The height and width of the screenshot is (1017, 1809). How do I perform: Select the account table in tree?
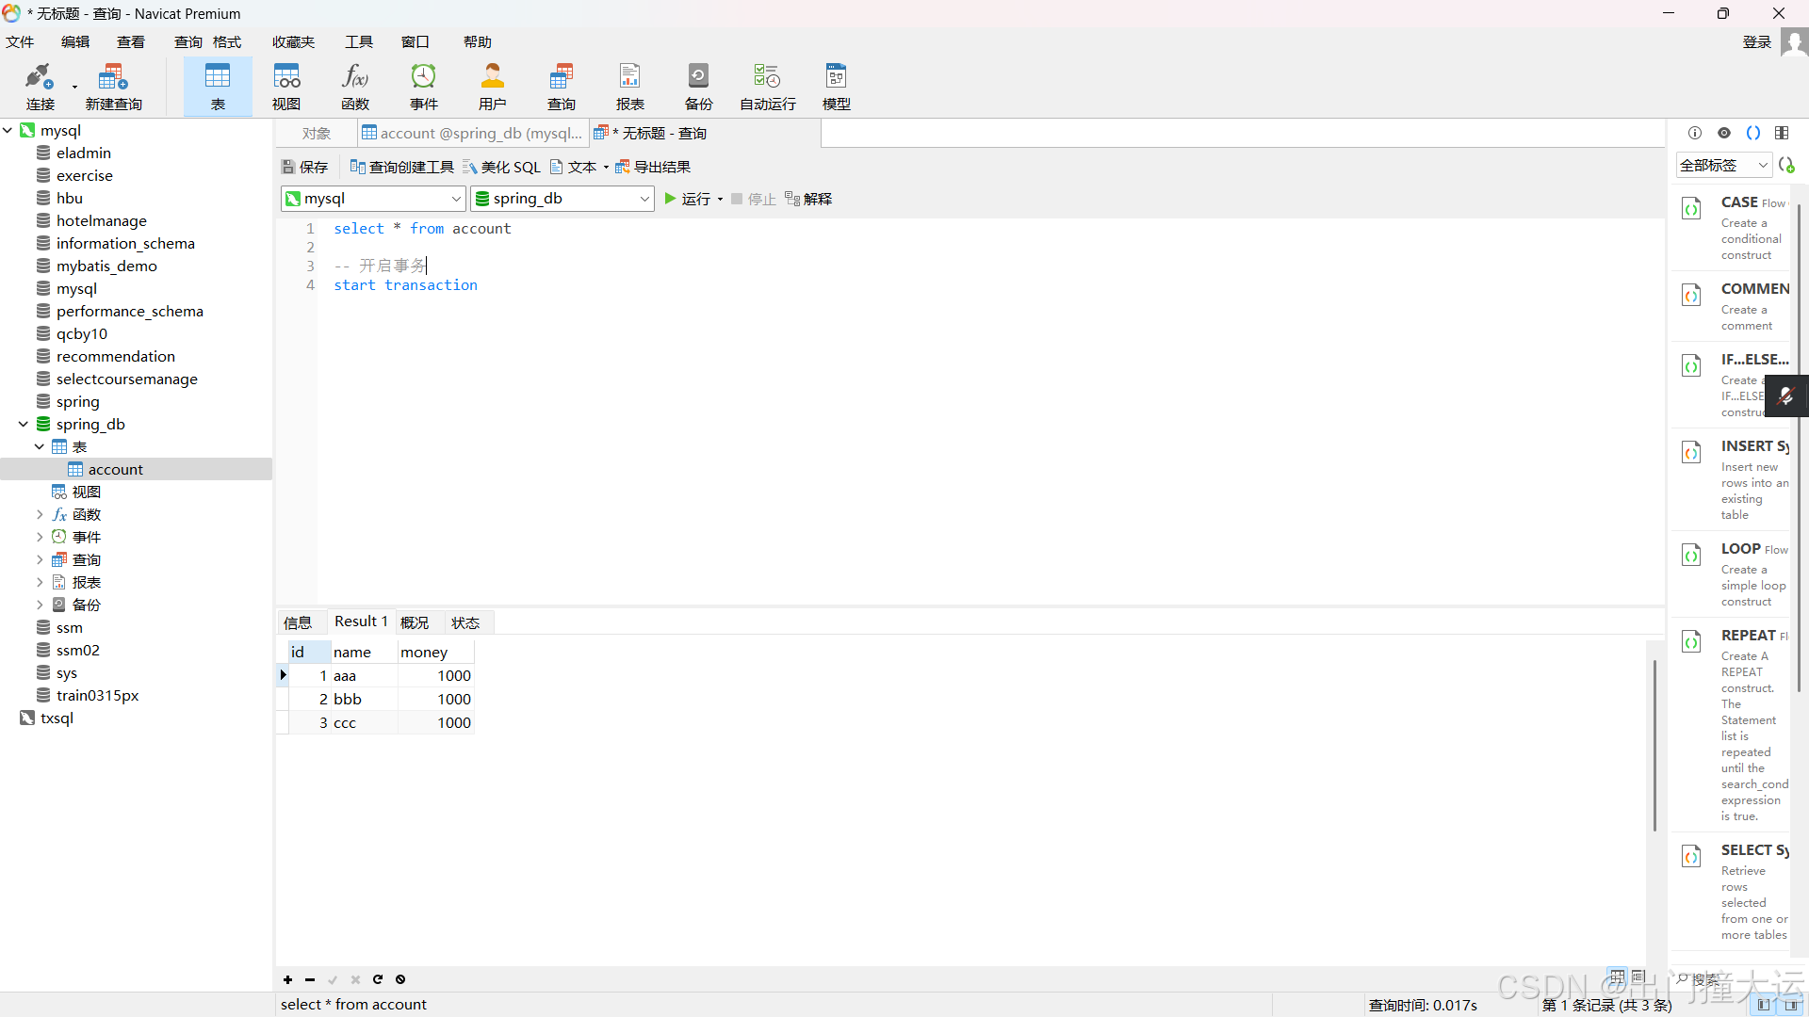tap(115, 470)
